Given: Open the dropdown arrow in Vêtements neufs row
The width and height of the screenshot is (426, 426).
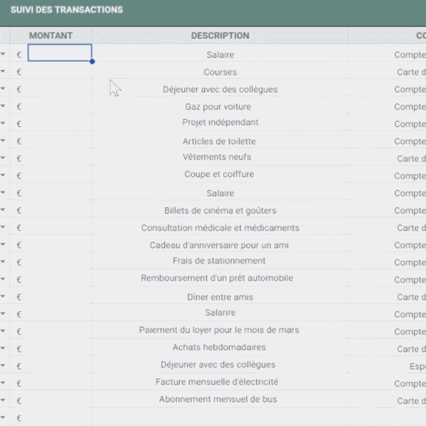Looking at the screenshot, I should point(3,158).
